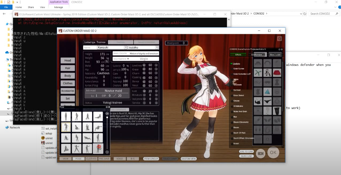341x175 pixels.
Task: Select the wide-stance punching pose thumbnail
Action: pos(76,148)
